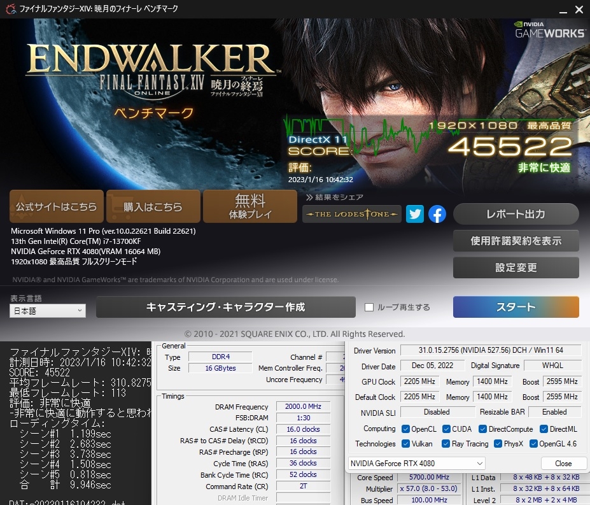Close the benchmark window
This screenshot has height=505, width=590.
click(579, 10)
